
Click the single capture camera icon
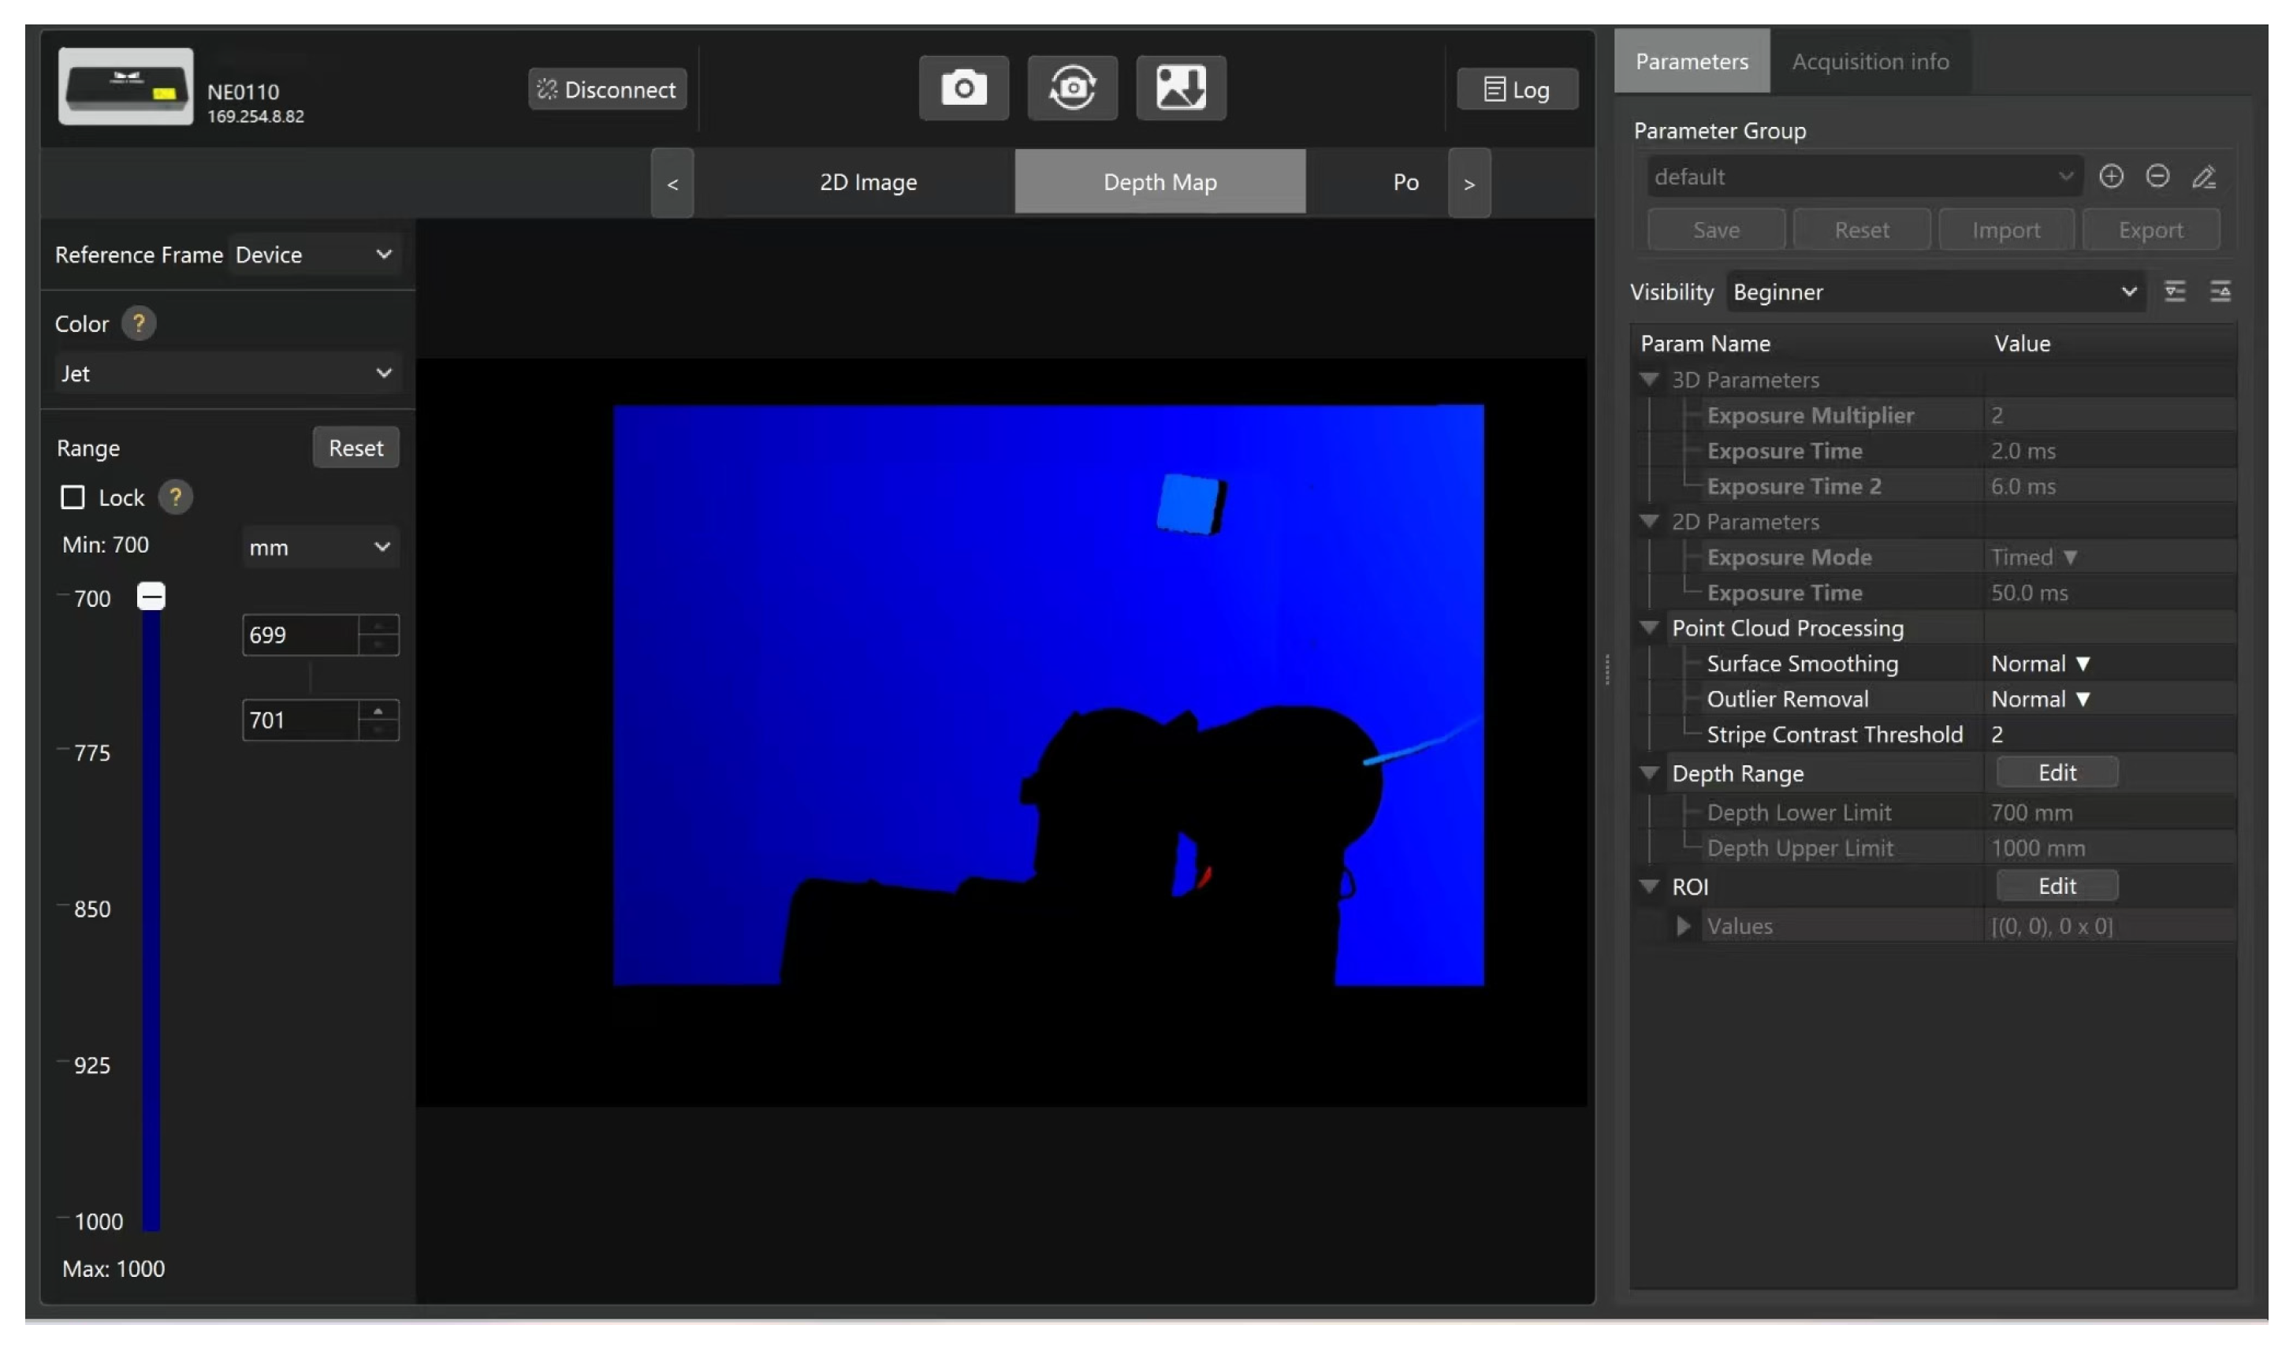(963, 88)
